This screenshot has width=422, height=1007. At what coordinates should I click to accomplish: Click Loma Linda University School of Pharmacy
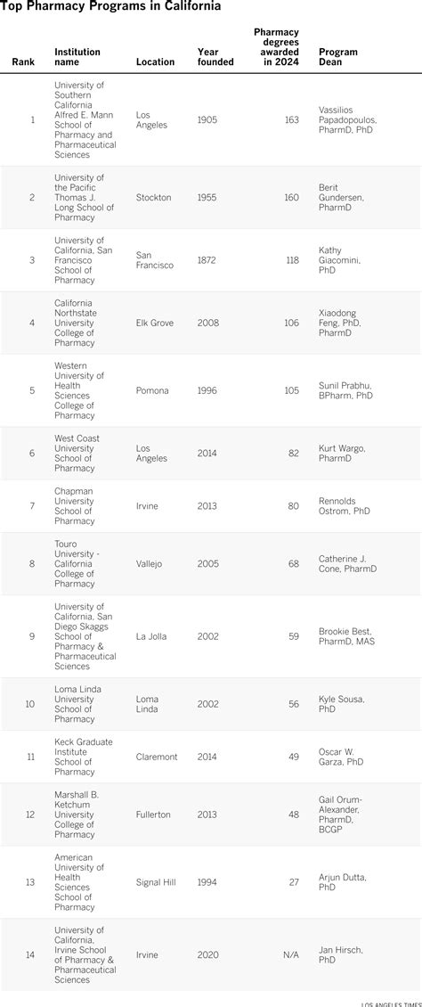click(77, 704)
